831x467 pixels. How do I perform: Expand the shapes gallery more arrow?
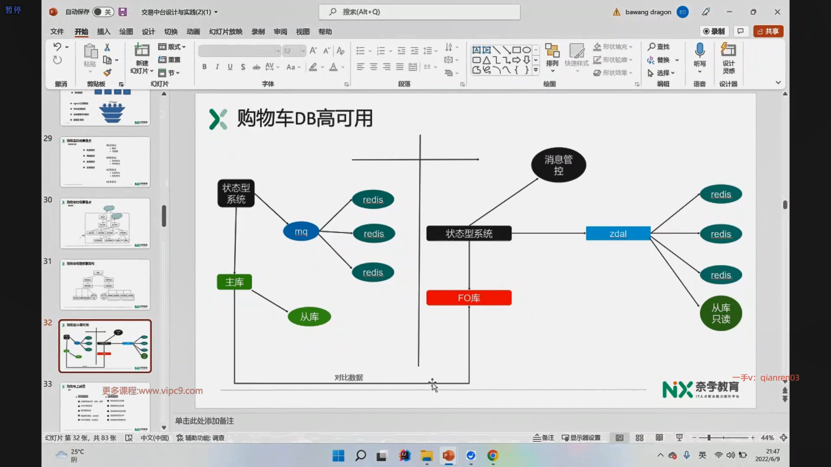[x=536, y=70]
